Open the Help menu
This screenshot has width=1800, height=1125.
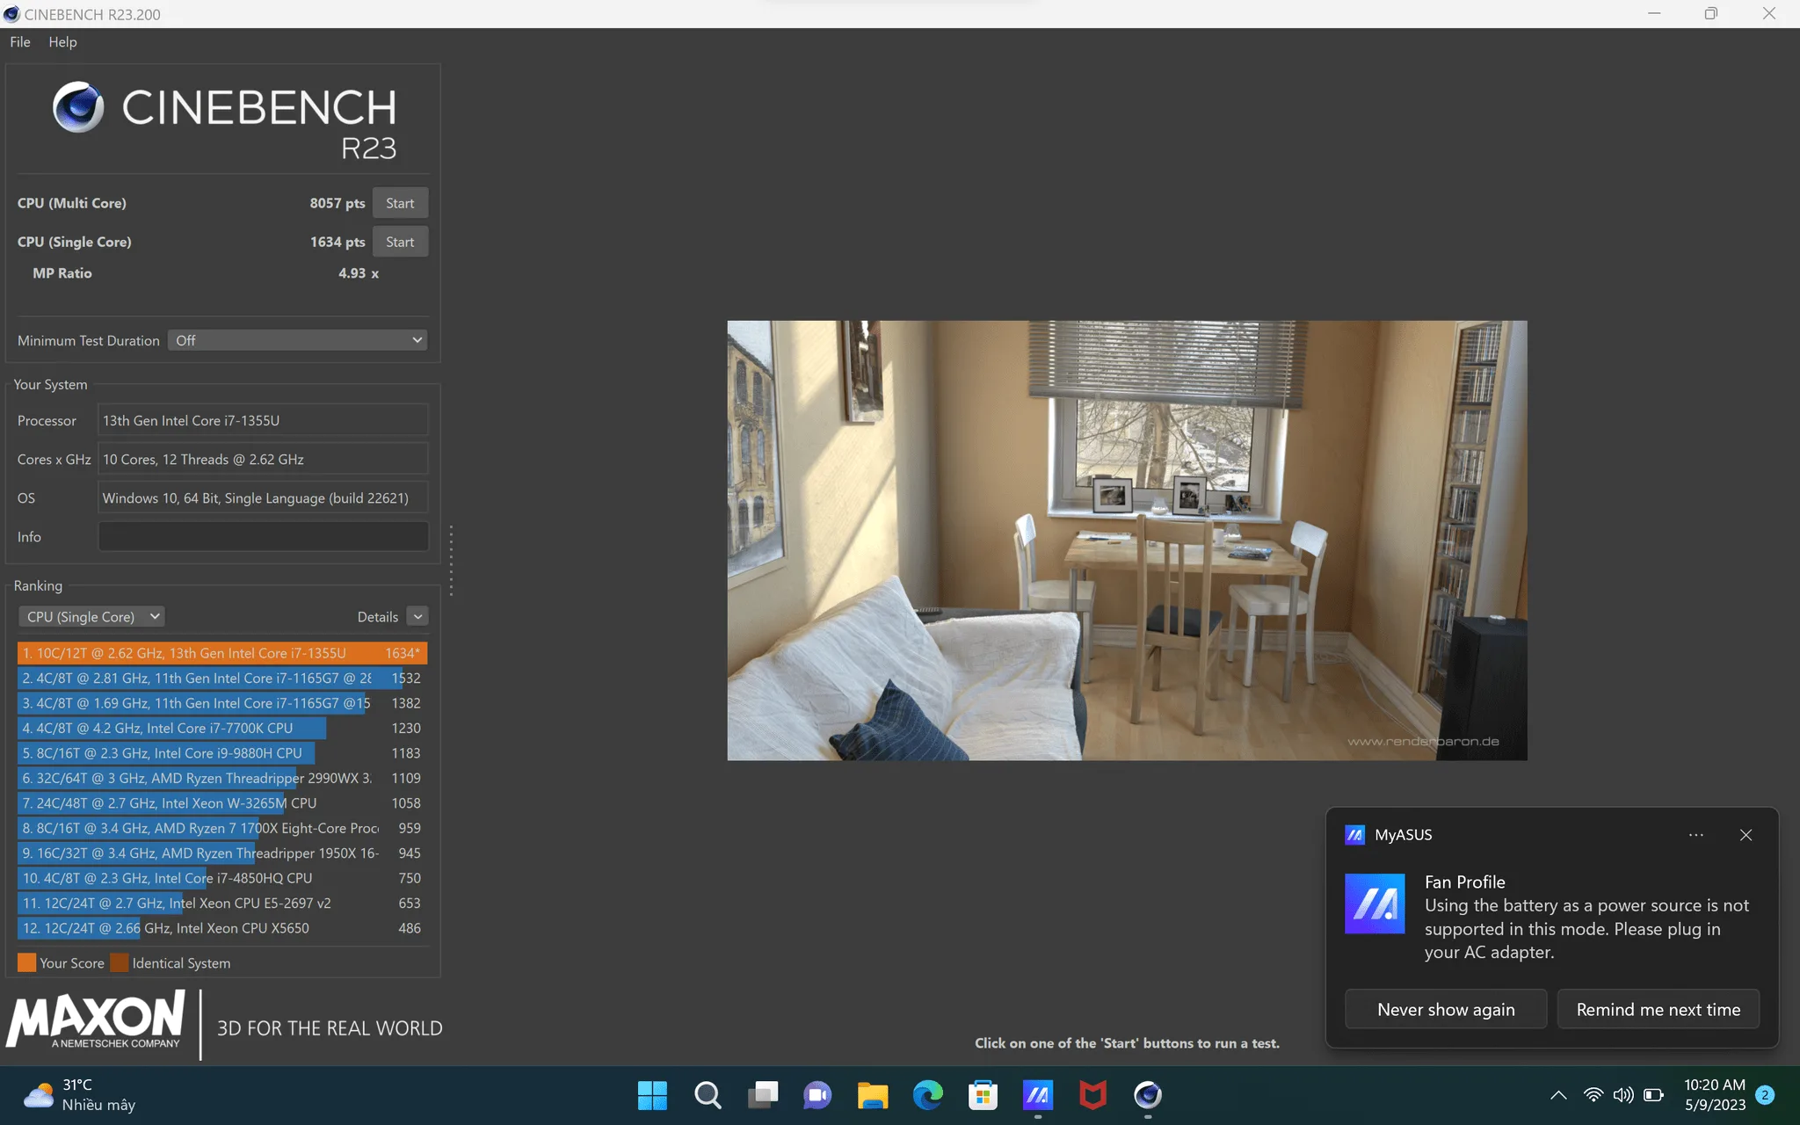pos(62,42)
